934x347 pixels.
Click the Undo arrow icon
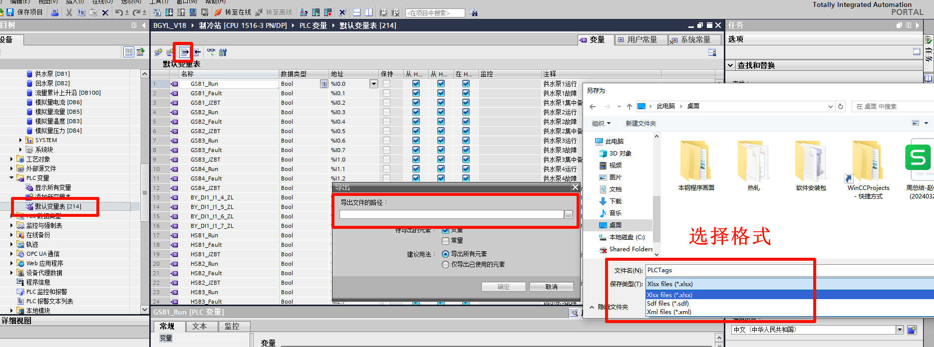(119, 12)
